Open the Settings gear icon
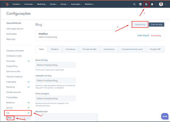This screenshot has width=170, height=122. coord(146,4)
